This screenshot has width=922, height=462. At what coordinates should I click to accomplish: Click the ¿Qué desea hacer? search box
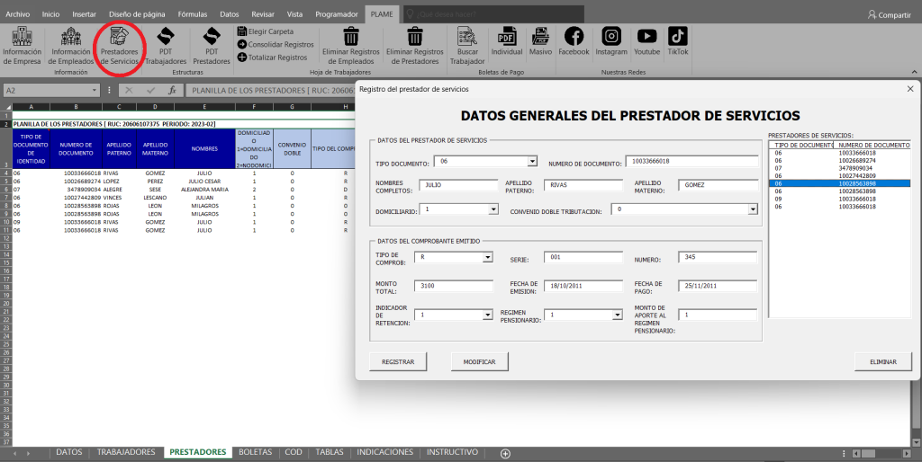coord(494,14)
